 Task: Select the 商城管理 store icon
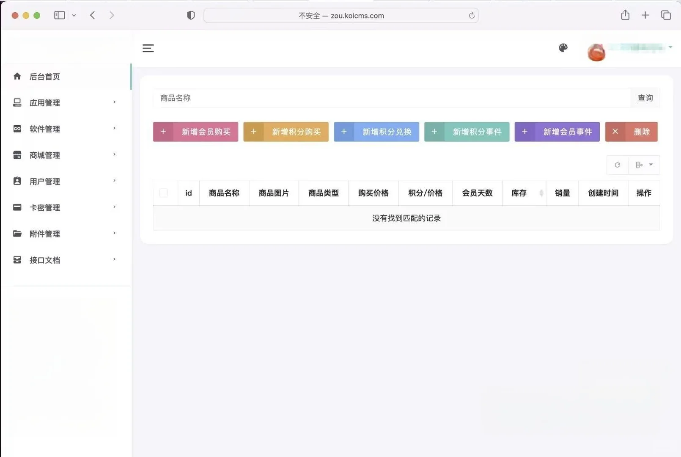(17, 155)
